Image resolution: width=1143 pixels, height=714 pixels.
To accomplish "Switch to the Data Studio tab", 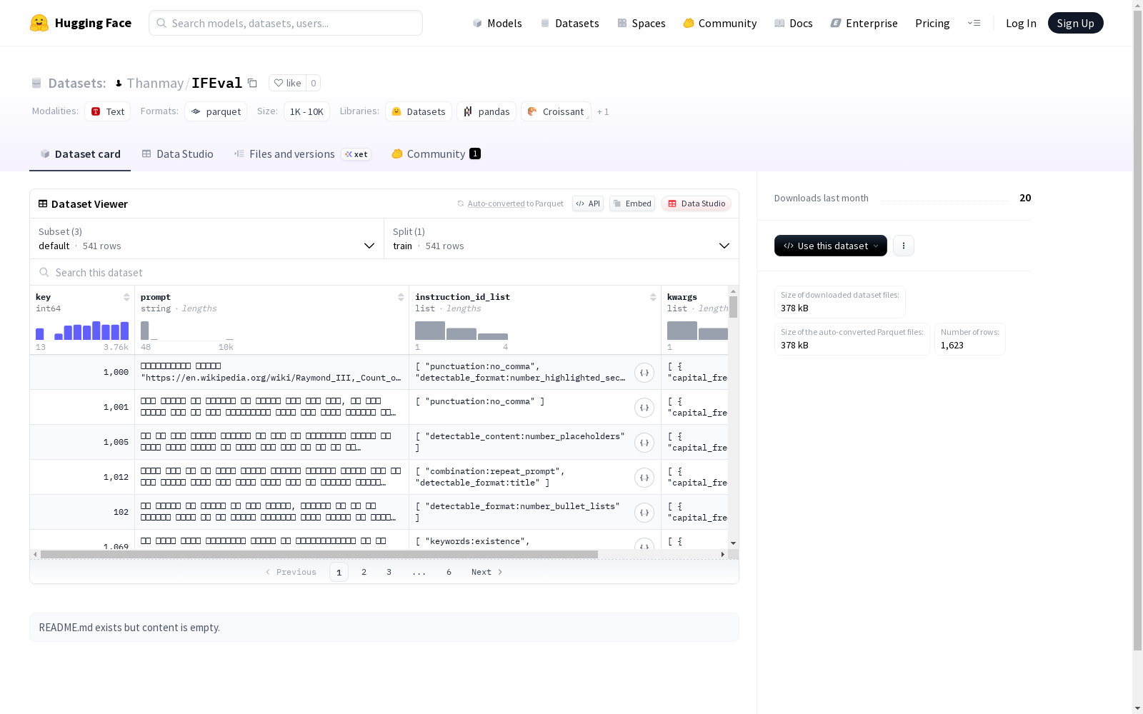I will coord(177,154).
